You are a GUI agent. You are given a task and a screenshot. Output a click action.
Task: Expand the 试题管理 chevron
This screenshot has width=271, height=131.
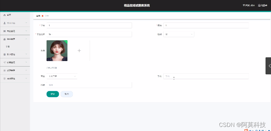26,70
